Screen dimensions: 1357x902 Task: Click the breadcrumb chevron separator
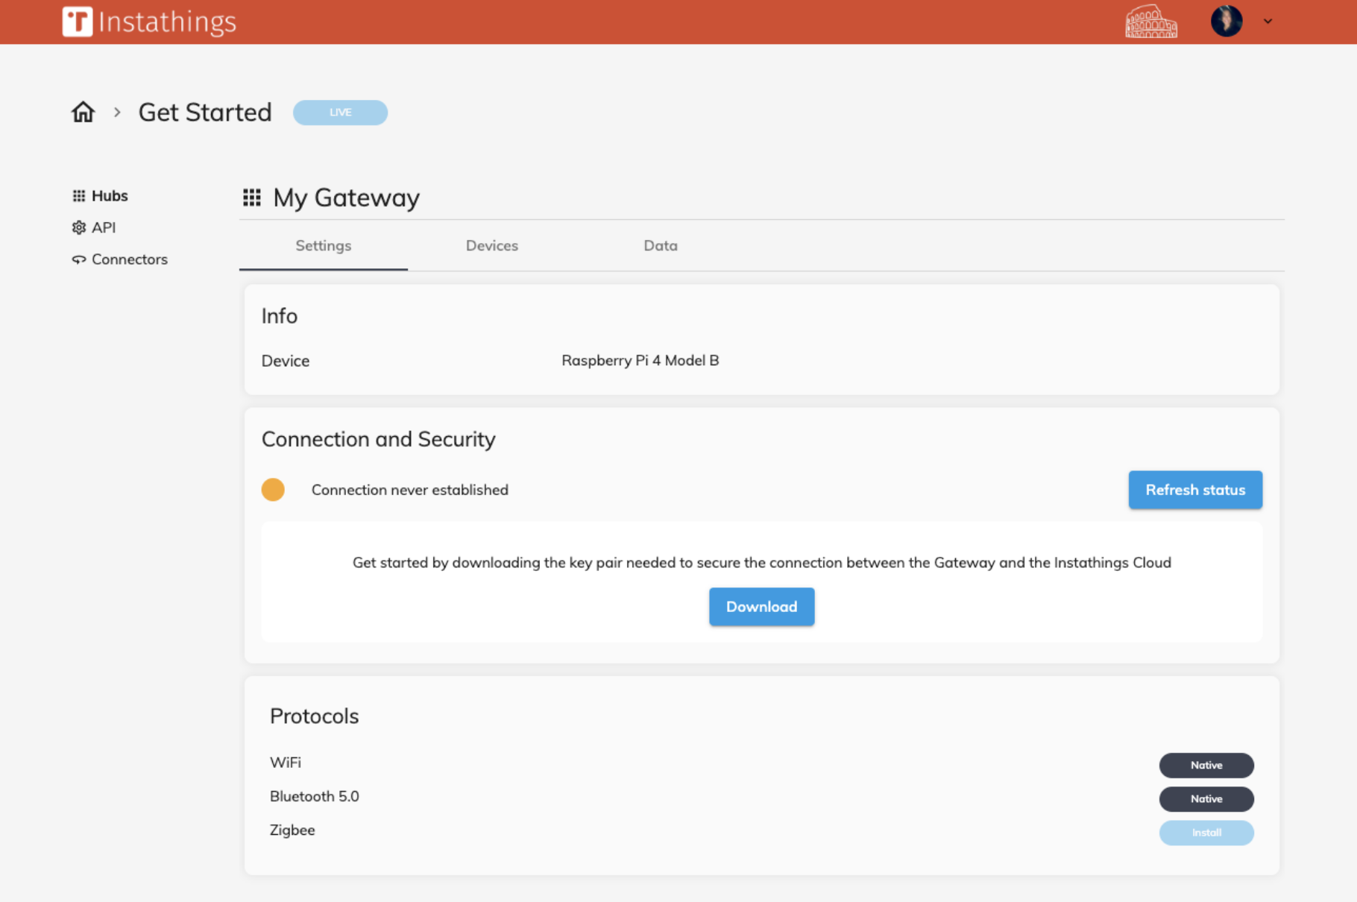pyautogui.click(x=117, y=113)
